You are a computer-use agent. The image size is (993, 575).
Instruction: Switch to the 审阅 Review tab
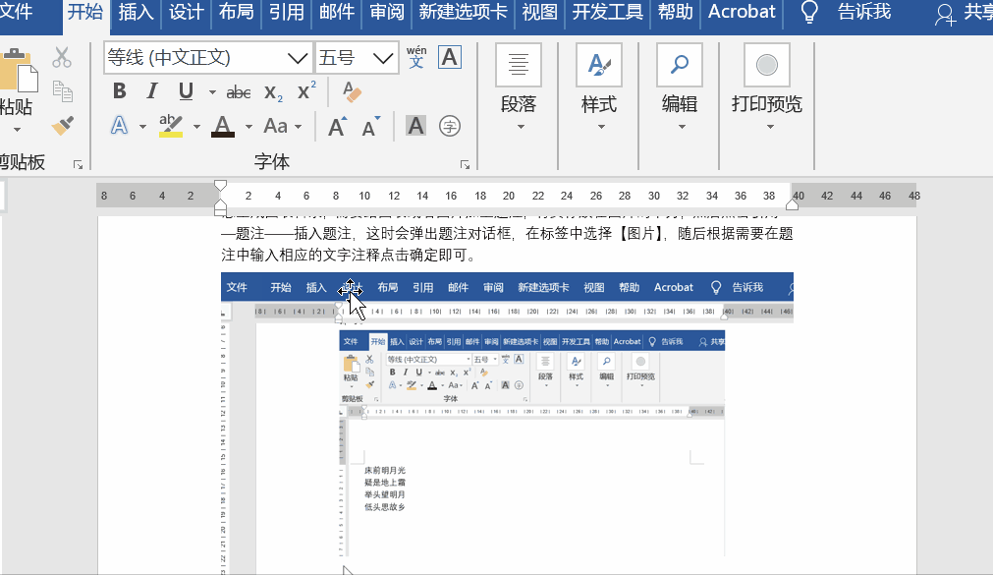[387, 12]
